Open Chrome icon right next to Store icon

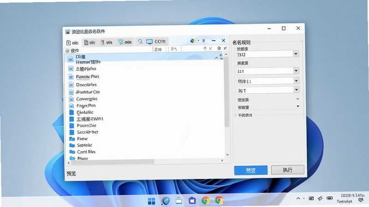[x=205, y=201]
